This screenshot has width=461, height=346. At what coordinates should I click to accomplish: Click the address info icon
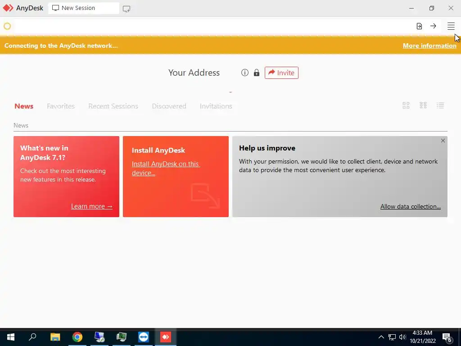coord(244,73)
